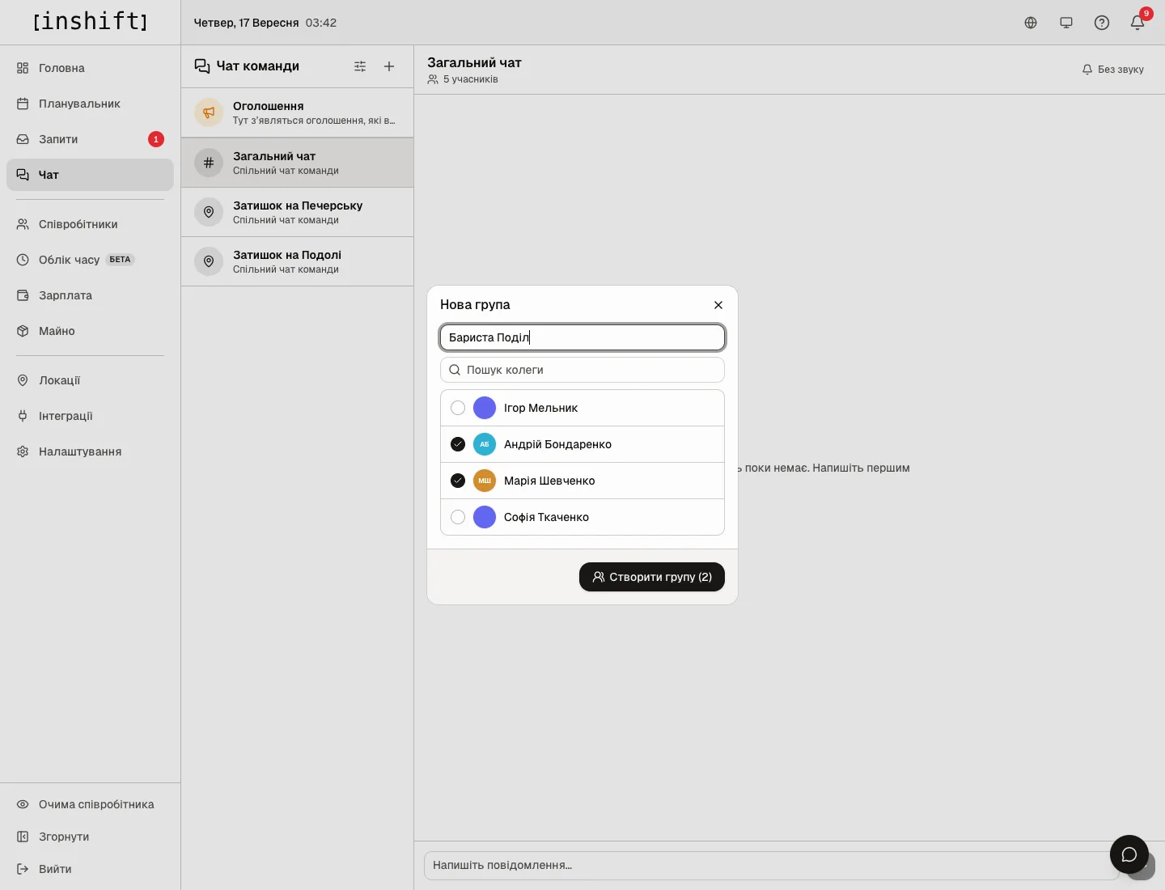The height and width of the screenshot is (890, 1165).
Task: Open Головна in sidebar
Action: pyautogui.click(x=90, y=68)
